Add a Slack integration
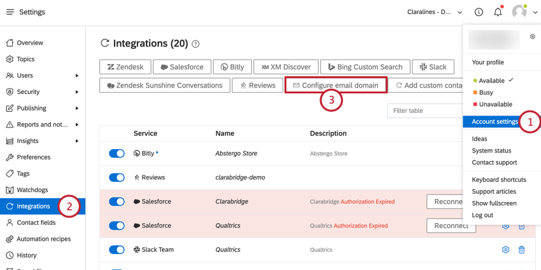The image size is (541, 270). [433, 67]
